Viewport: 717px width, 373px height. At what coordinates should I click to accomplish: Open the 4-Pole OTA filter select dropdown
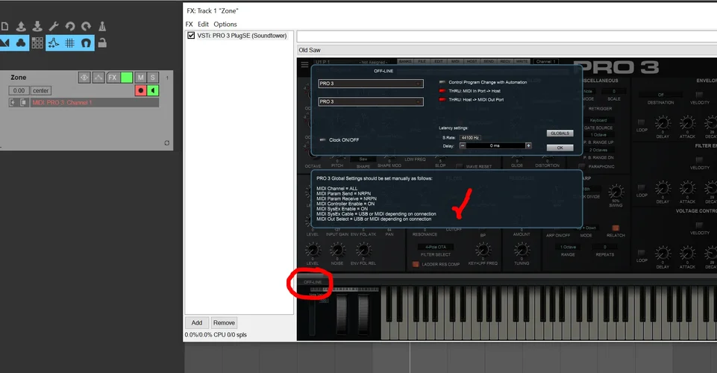(435, 247)
